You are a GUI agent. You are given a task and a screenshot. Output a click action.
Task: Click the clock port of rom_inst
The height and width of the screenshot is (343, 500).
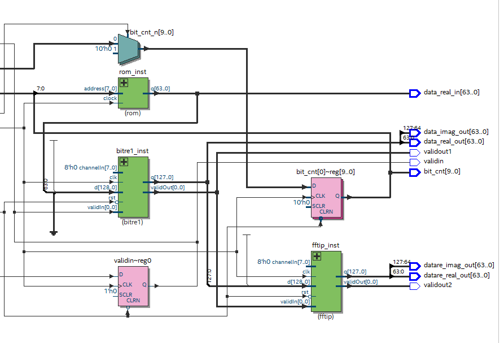pyautogui.click(x=110, y=98)
